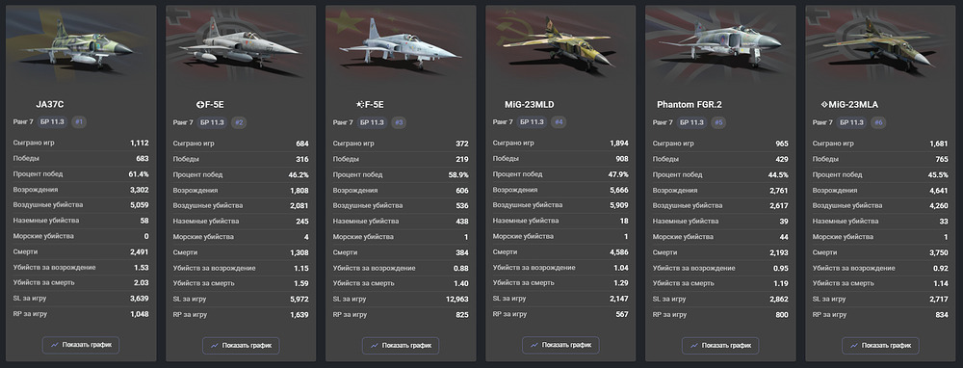Show graph button for JA37C
963x368 pixels.
click(81, 345)
